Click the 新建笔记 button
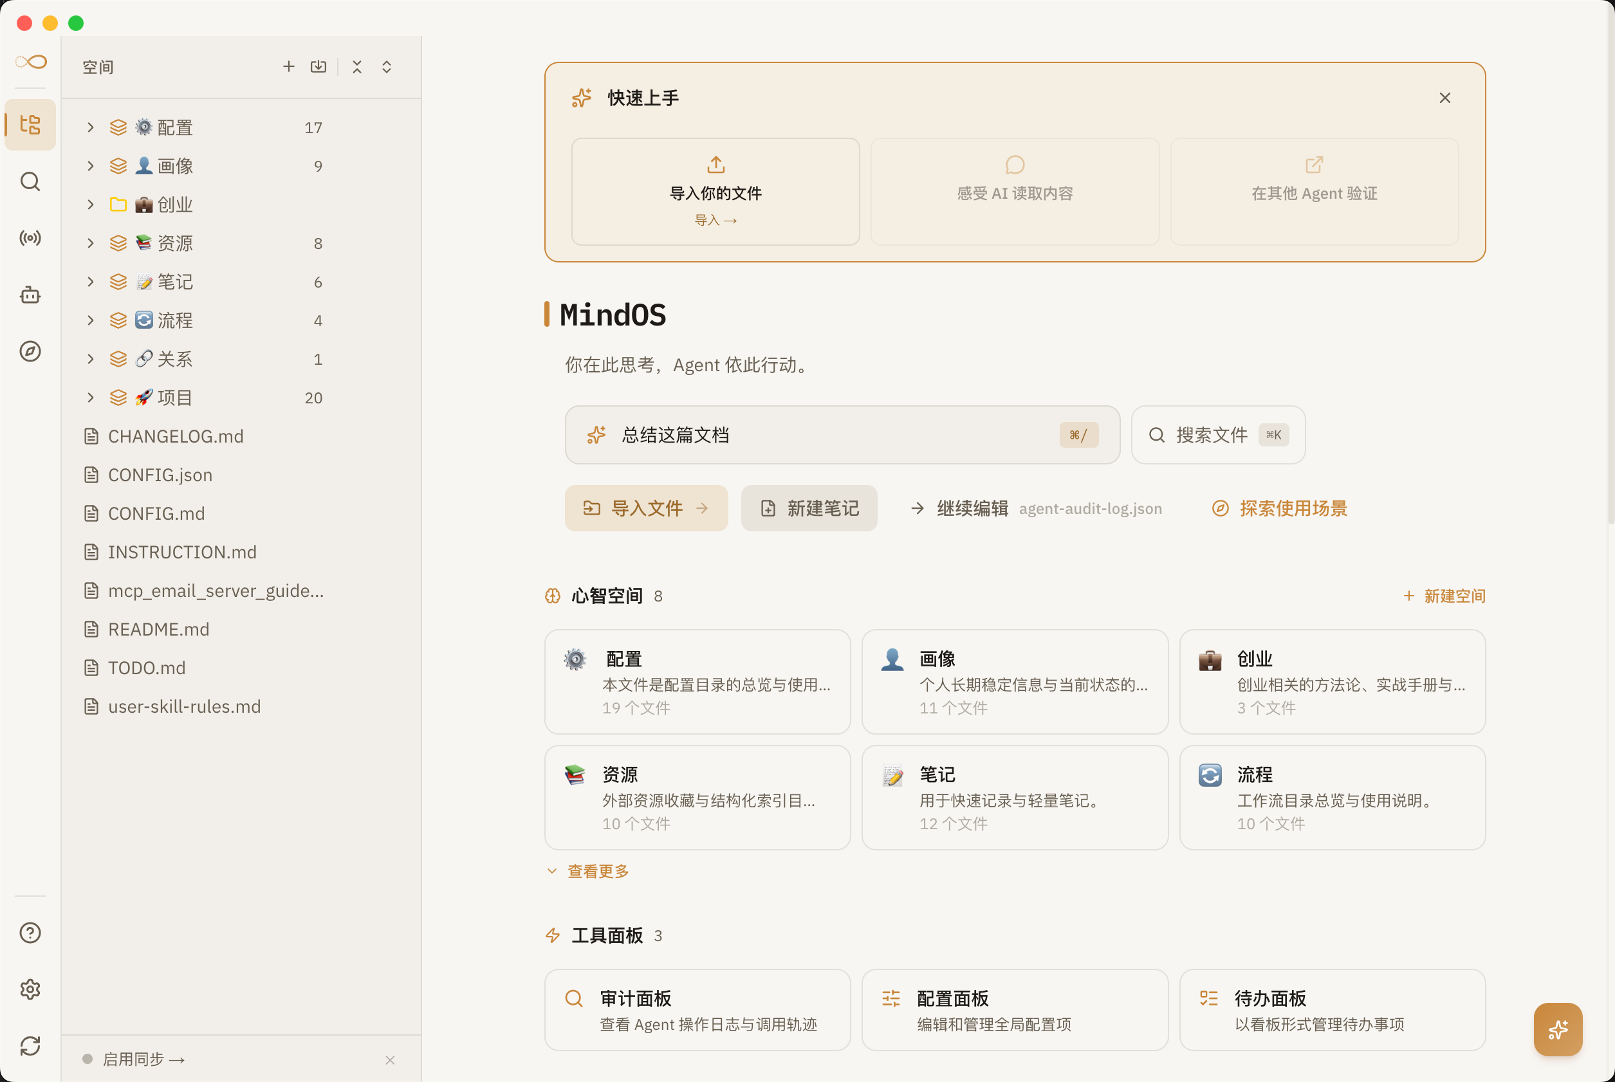Screen dimensions: 1615x1082 pyautogui.click(x=809, y=509)
